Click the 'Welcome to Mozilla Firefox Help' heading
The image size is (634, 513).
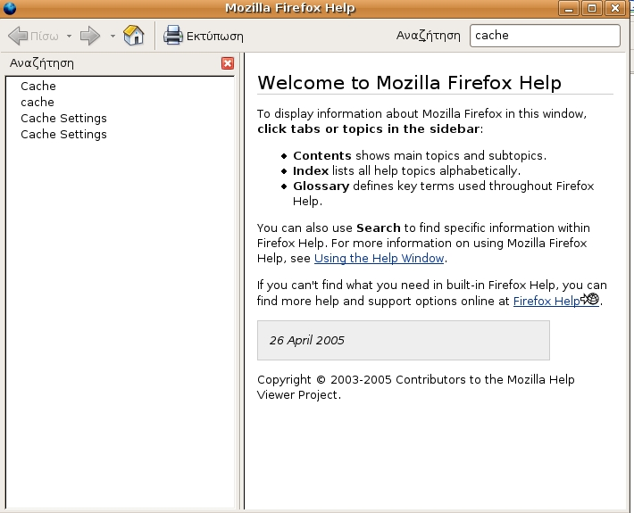(x=410, y=83)
